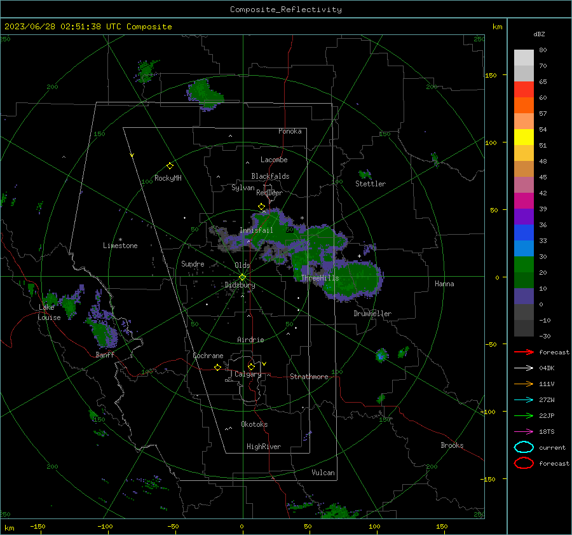This screenshot has height=535, width=572.
Task: Select the Hanna city label
Action: (444, 284)
